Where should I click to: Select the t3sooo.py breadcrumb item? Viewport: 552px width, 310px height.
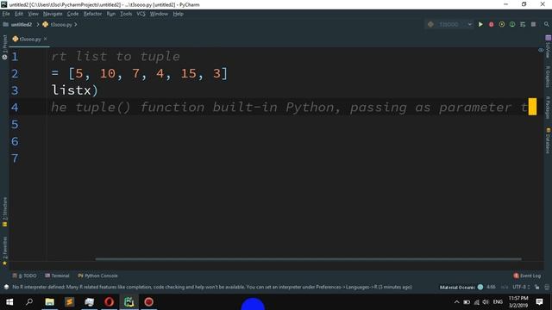point(58,24)
